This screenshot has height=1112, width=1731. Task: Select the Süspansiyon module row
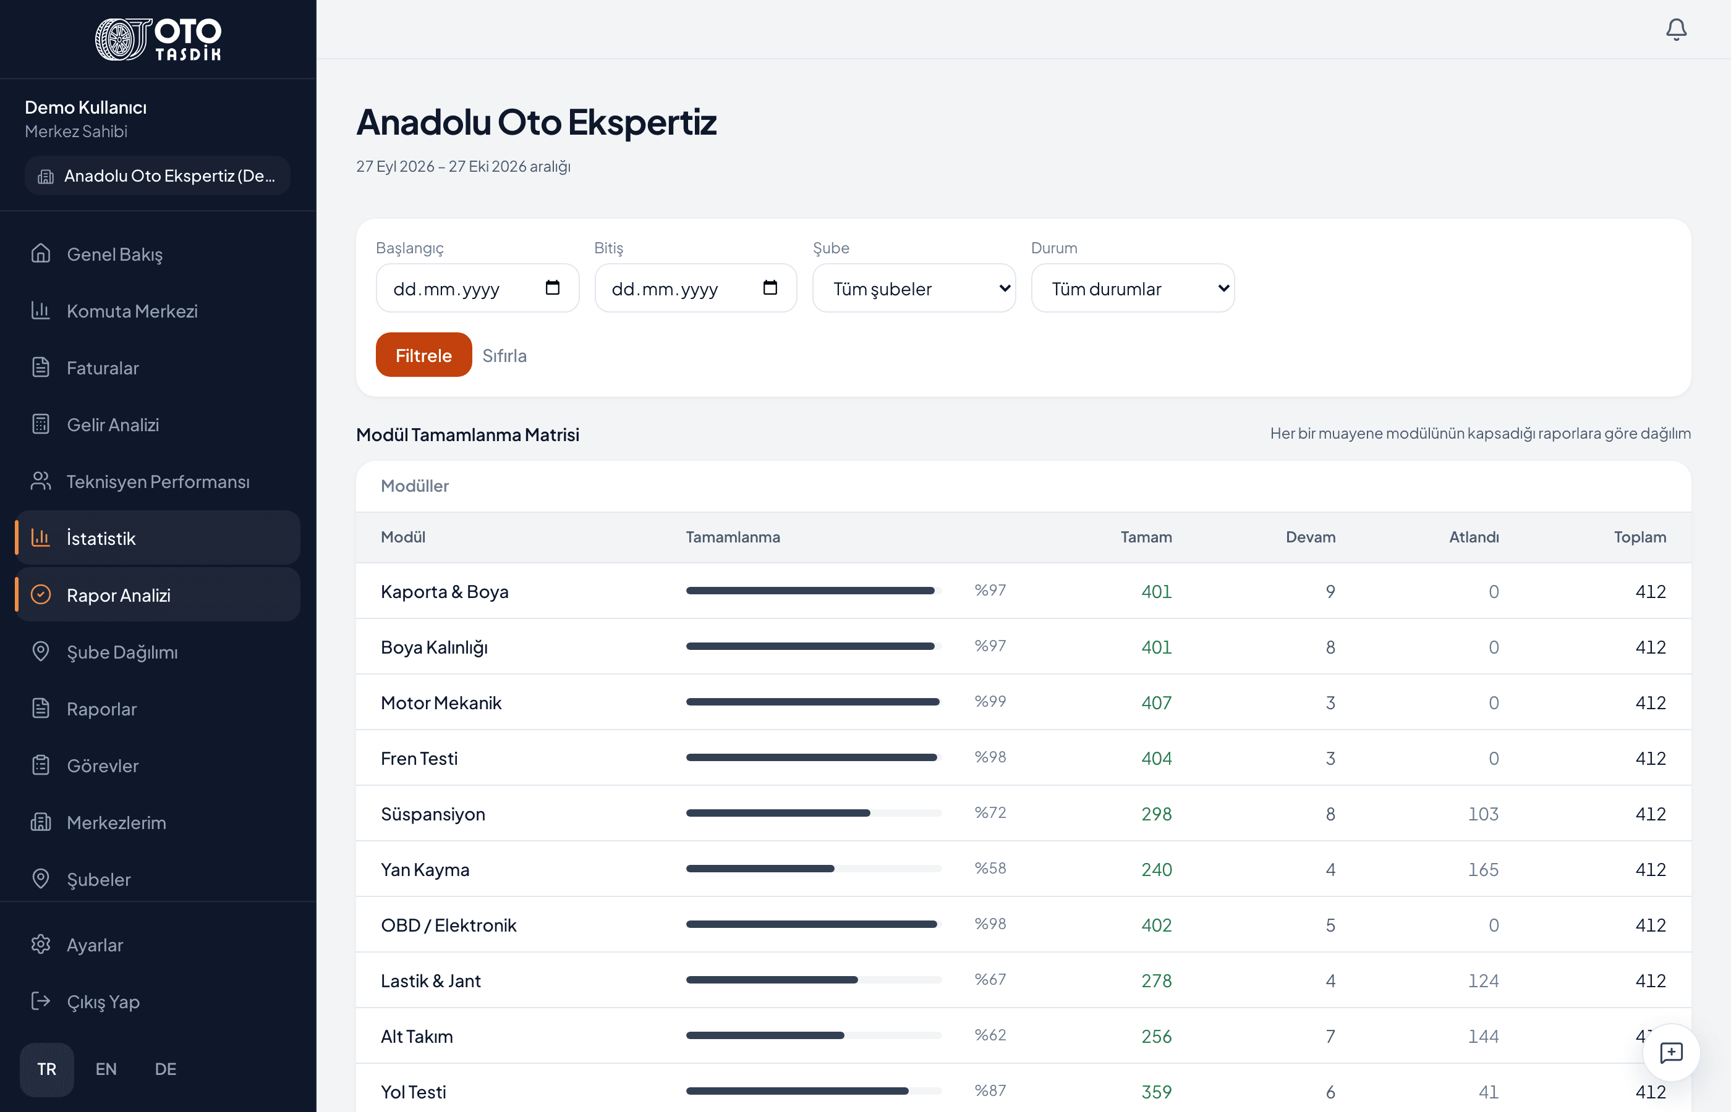pyautogui.click(x=1023, y=814)
